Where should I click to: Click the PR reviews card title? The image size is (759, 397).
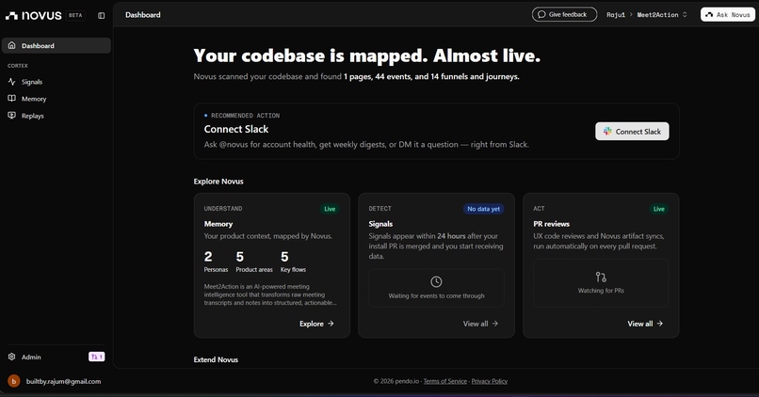pyautogui.click(x=551, y=224)
